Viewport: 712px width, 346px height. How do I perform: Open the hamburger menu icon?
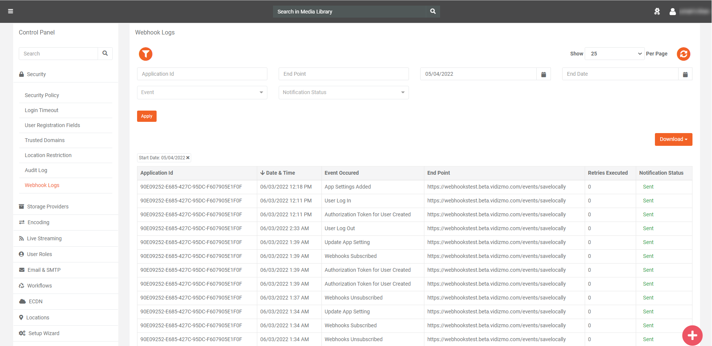point(11,11)
